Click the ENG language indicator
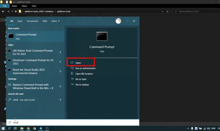Screen dimensions: 220x131 [213, 128]
